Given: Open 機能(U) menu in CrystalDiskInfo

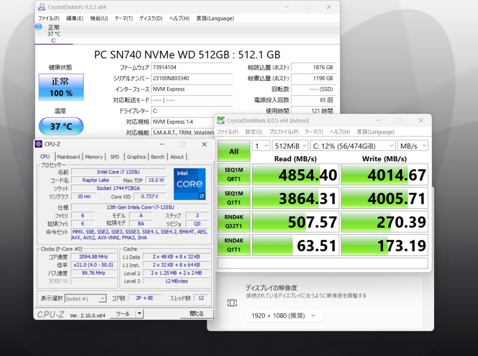Looking at the screenshot, I should [99, 18].
